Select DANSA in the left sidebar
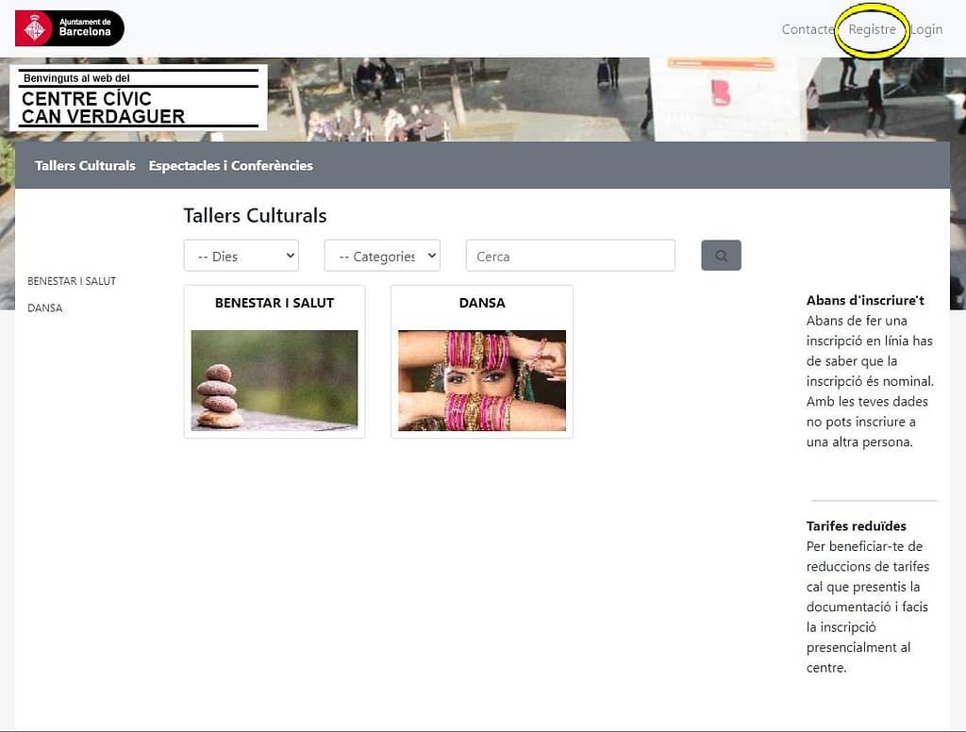This screenshot has width=966, height=732. tap(45, 308)
